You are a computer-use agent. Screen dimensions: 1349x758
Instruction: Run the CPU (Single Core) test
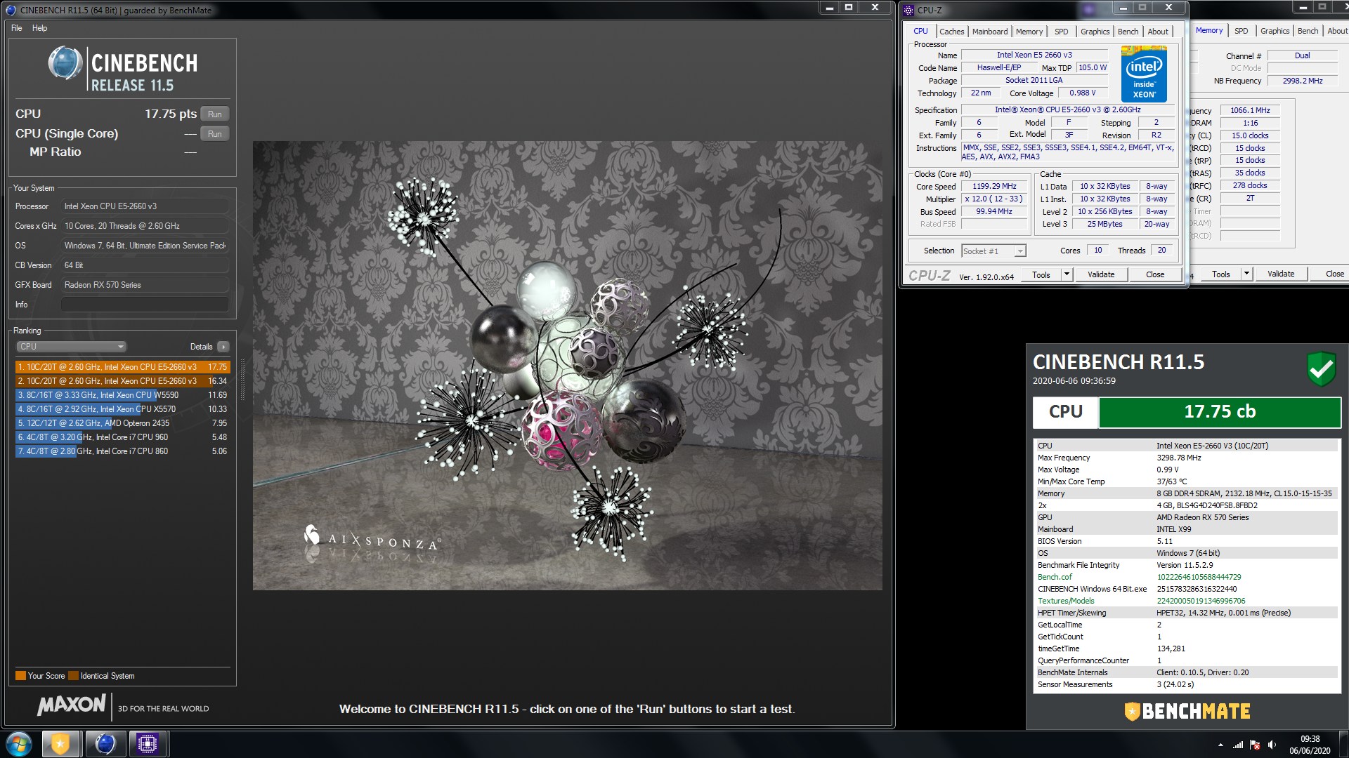click(215, 133)
